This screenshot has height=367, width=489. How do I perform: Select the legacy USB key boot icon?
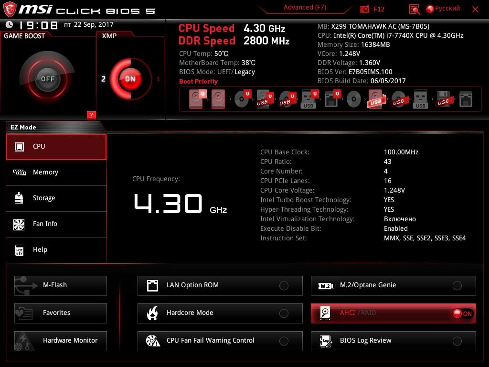click(420, 99)
